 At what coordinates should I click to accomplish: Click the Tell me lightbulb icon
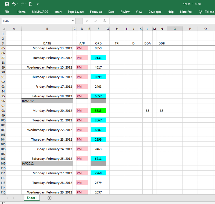(x=200, y=12)
